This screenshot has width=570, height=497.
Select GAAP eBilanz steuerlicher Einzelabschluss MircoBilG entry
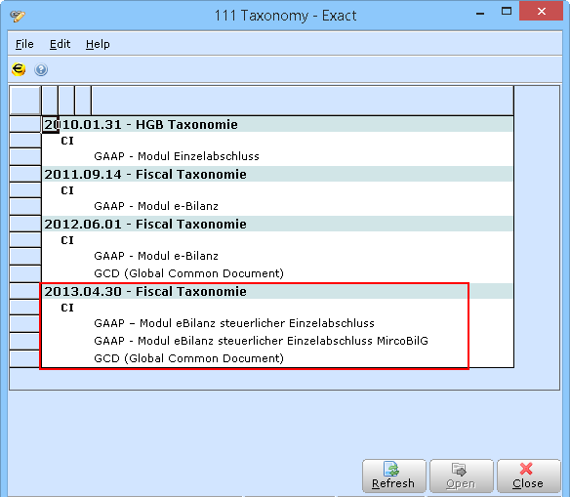pyautogui.click(x=261, y=341)
